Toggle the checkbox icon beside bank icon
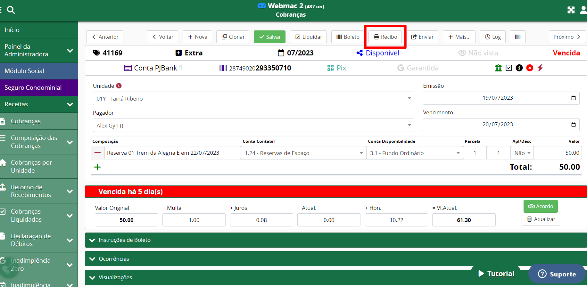The height and width of the screenshot is (287, 587). tap(509, 68)
